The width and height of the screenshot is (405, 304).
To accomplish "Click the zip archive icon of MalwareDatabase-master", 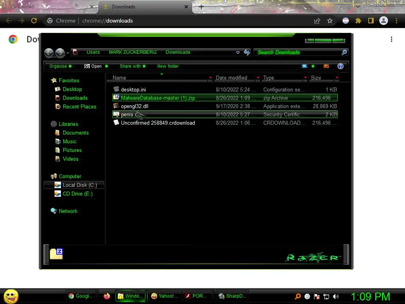I will pos(116,97).
